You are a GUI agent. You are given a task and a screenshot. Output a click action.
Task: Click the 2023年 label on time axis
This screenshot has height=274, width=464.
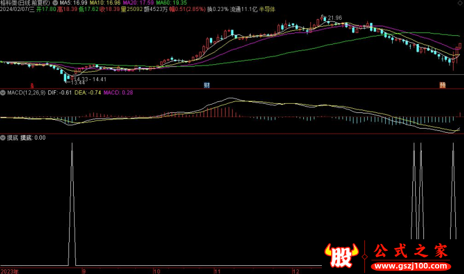(9, 271)
